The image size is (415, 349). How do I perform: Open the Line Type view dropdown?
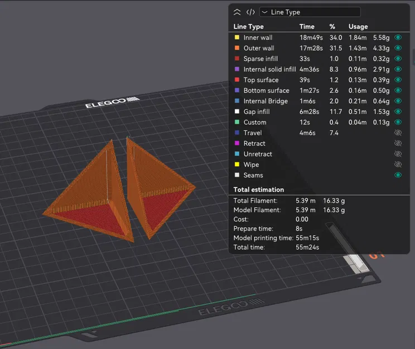[x=310, y=12]
